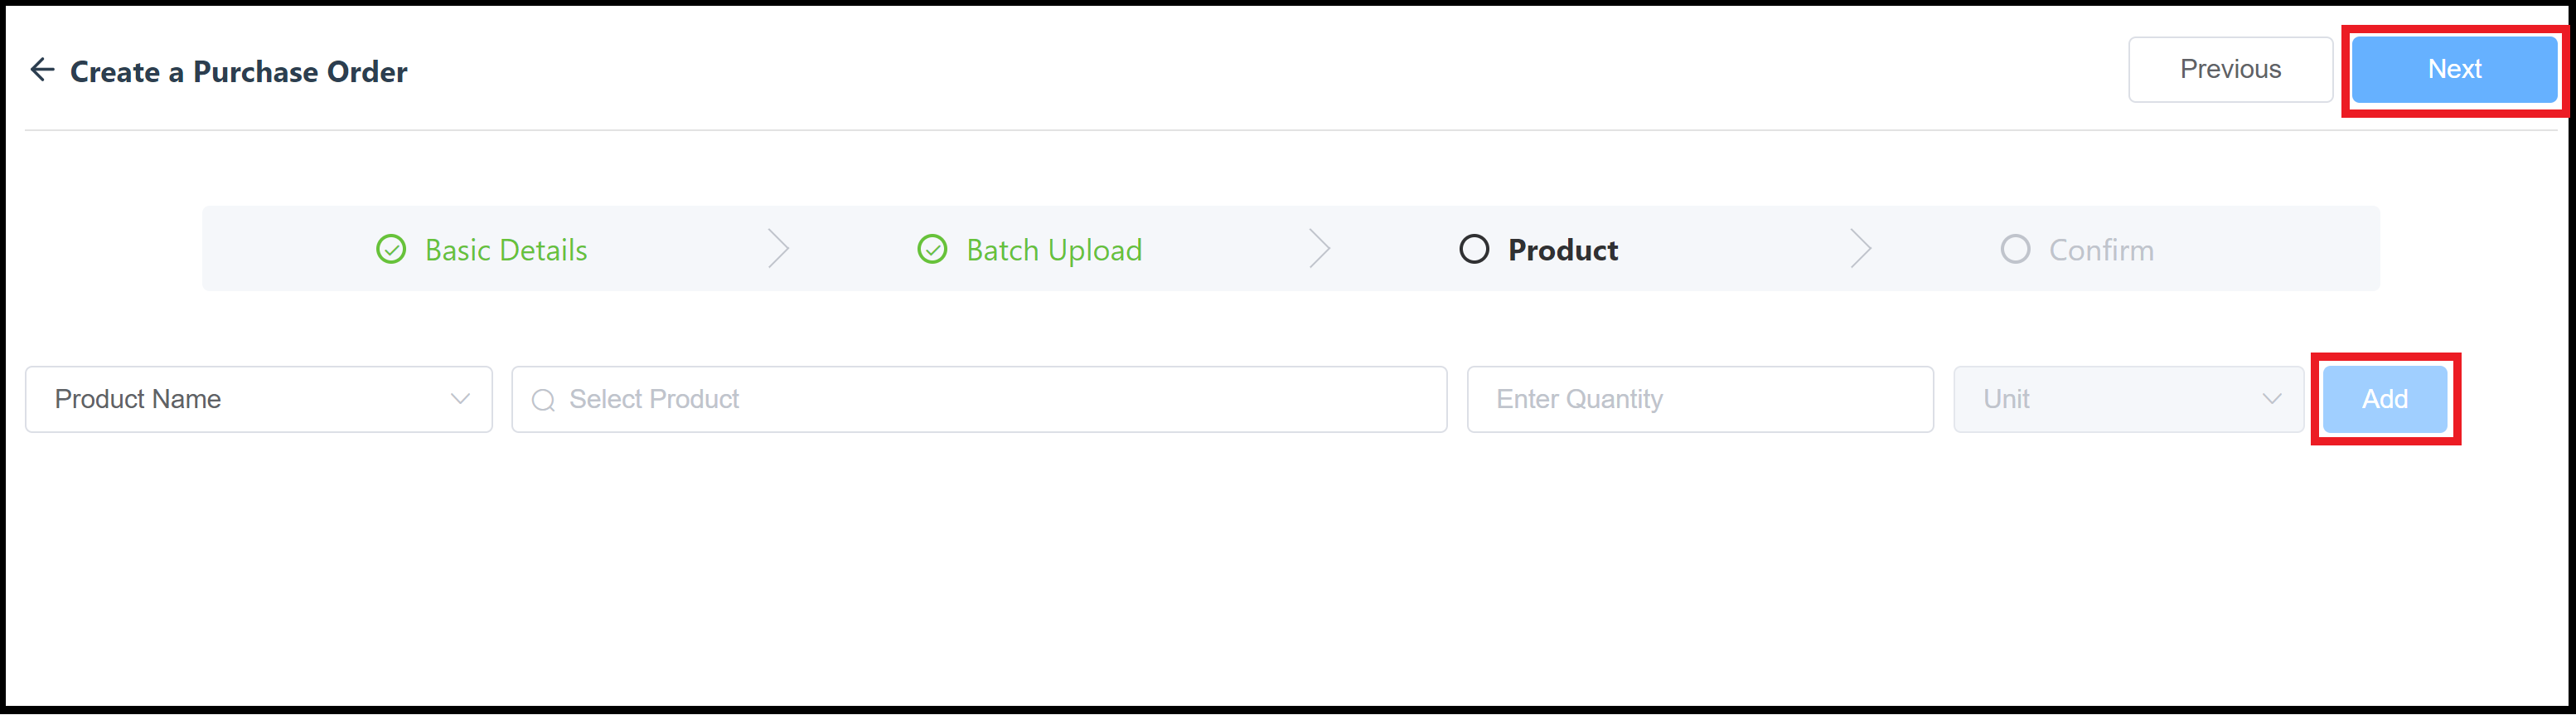2576x715 pixels.
Task: Click the back arrow beside Create a Purchase Order
Action: coord(42,69)
